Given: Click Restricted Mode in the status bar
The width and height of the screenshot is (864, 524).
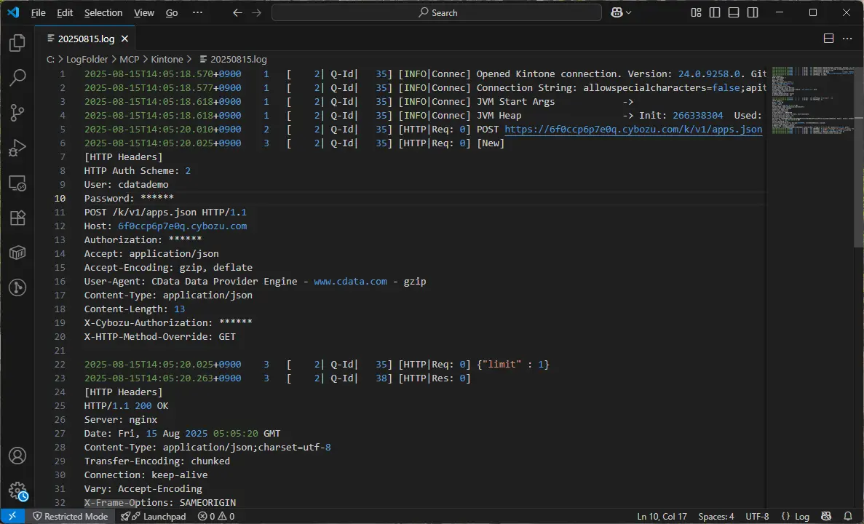Looking at the screenshot, I should pos(71,516).
